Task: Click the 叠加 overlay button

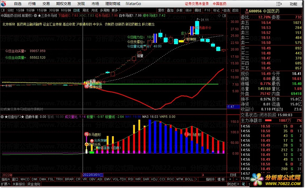Action: click(170, 10)
